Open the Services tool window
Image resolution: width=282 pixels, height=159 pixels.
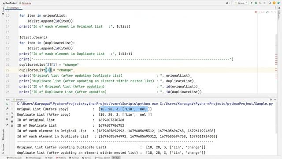87,158
